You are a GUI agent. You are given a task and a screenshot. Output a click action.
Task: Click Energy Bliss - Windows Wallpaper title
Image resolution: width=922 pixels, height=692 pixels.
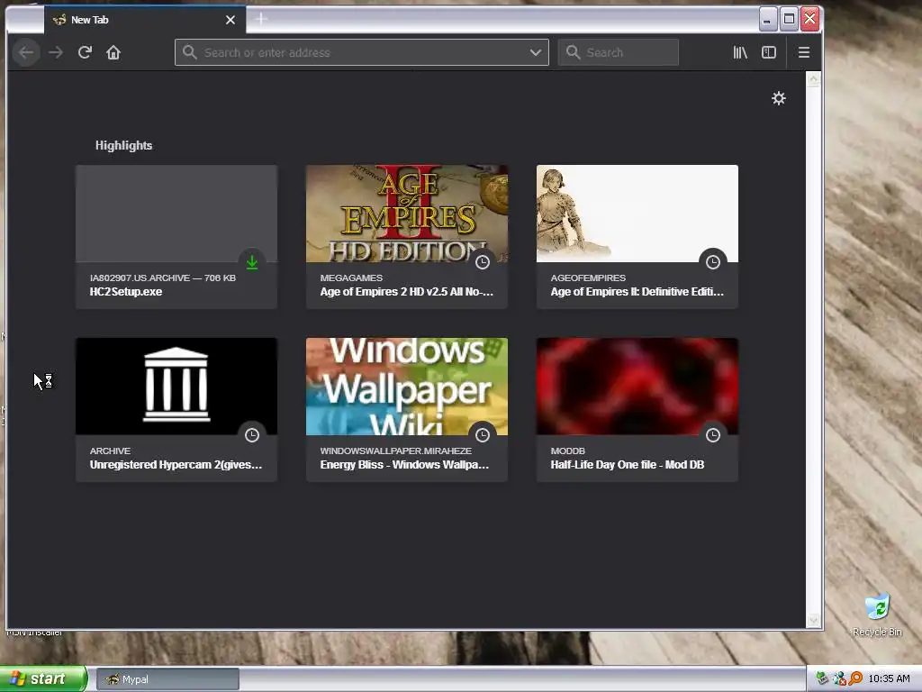[x=404, y=465]
